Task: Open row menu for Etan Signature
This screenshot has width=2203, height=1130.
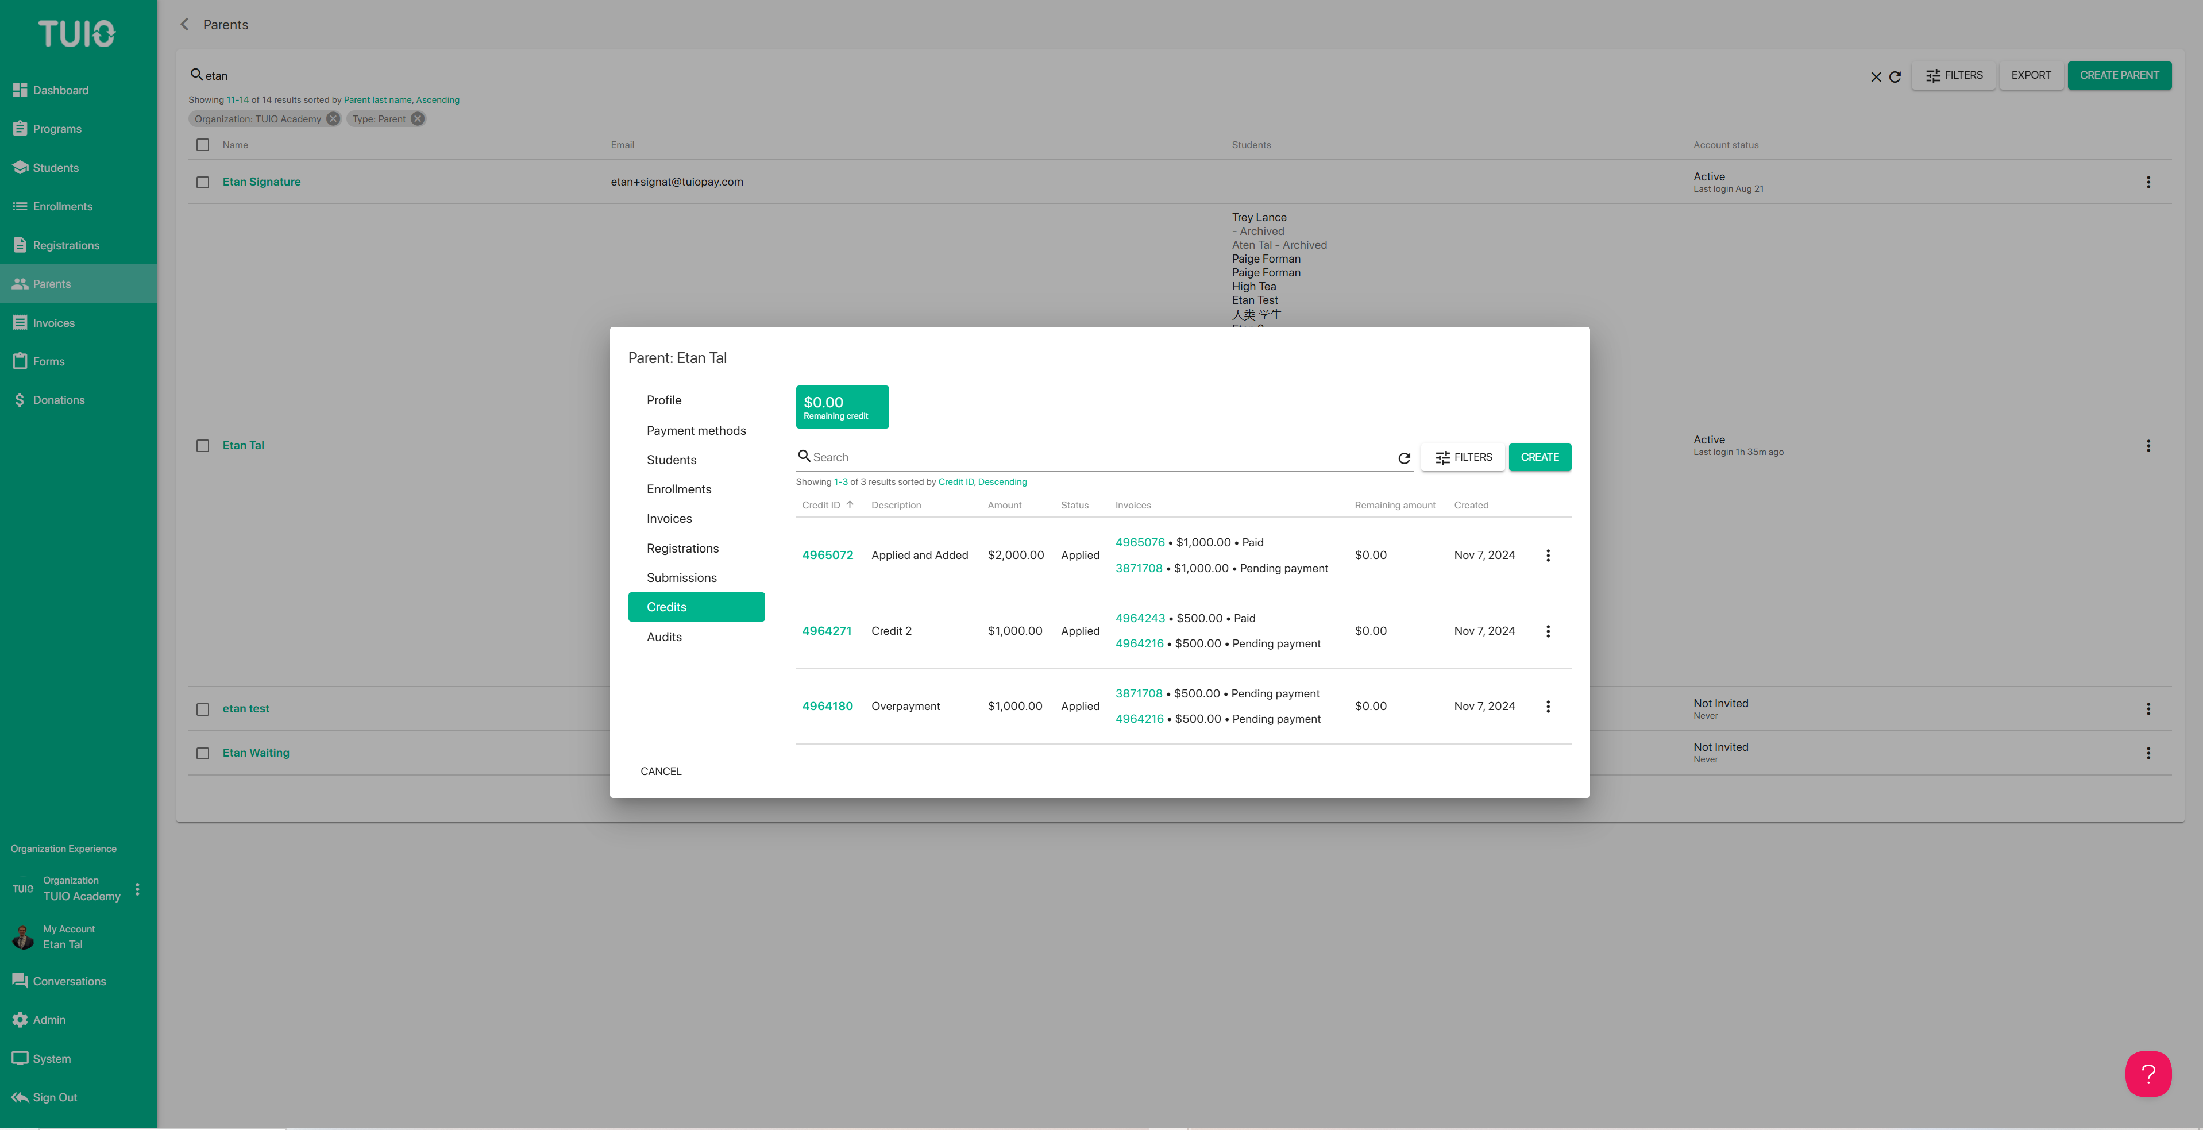Action: (2148, 182)
